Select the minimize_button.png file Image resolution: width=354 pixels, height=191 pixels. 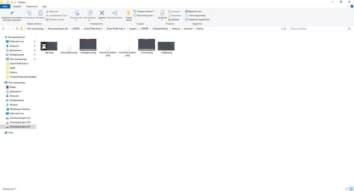[127, 50]
